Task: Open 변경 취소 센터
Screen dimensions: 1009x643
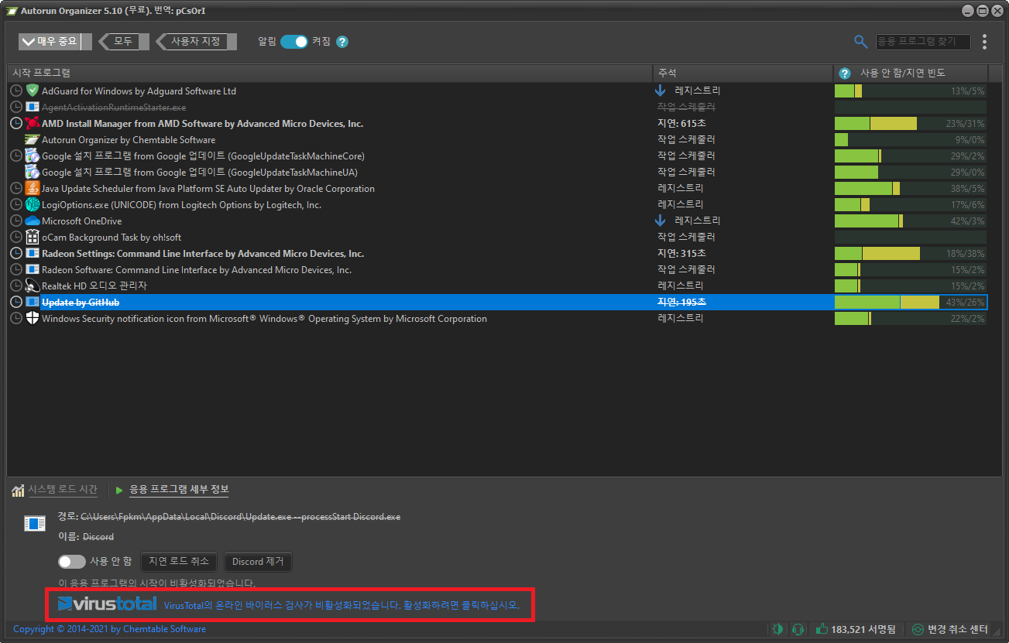Action: click(950, 629)
